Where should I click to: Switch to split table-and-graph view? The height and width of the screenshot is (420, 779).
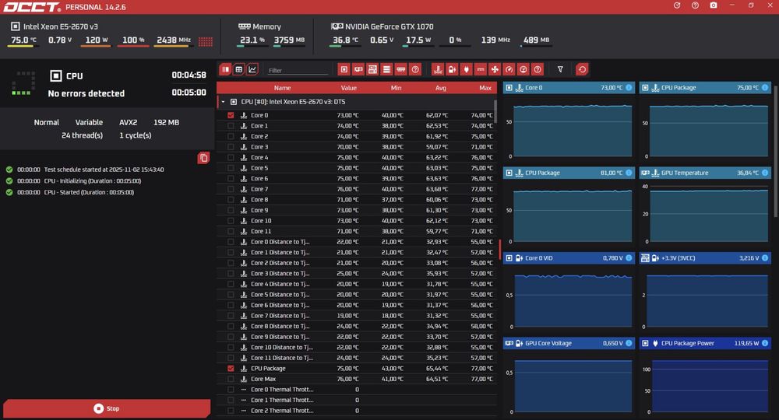225,69
